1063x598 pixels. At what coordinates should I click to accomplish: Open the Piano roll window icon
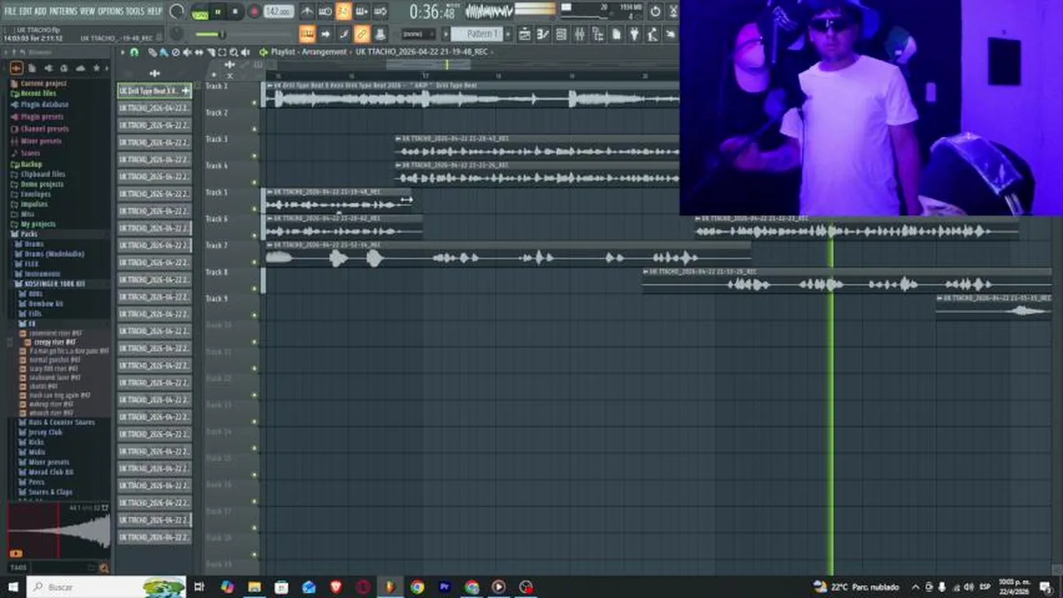[541, 34]
